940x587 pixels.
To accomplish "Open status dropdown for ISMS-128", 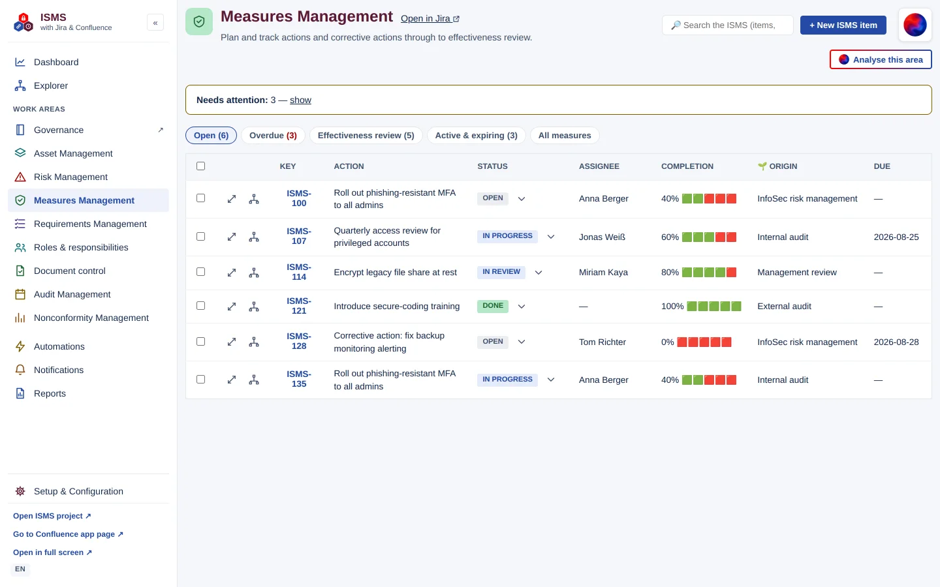I will [x=522, y=342].
